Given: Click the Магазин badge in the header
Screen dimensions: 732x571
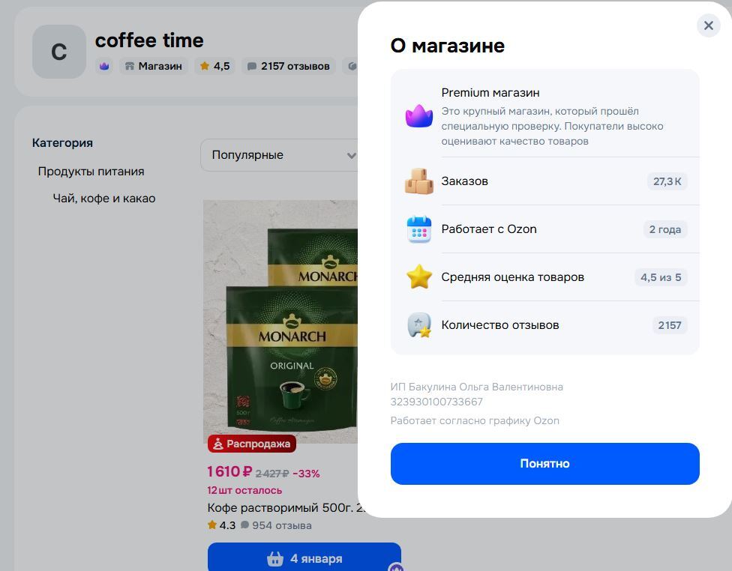Looking at the screenshot, I should 154,66.
